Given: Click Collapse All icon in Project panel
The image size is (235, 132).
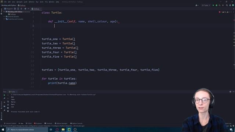Looking at the screenshot, I should 21,9.
